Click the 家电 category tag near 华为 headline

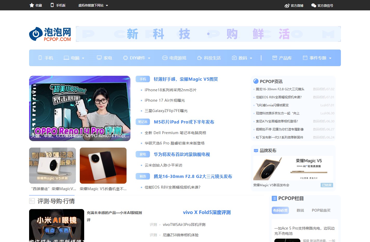click(x=143, y=154)
